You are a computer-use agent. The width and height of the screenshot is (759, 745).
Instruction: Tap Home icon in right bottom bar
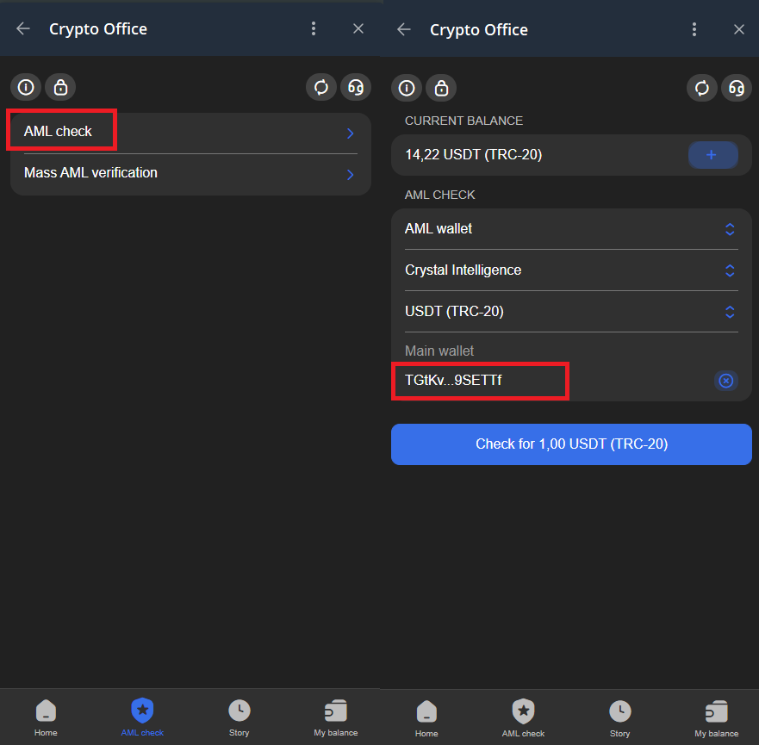tap(426, 717)
